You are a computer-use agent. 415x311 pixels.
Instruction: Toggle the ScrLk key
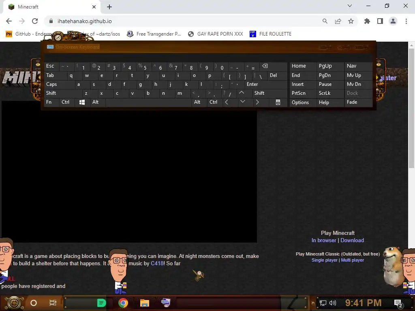point(330,93)
